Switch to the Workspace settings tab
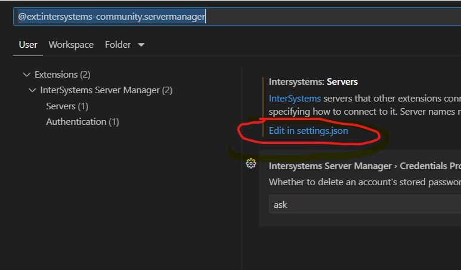Screen dimensions: 461x270 71,45
